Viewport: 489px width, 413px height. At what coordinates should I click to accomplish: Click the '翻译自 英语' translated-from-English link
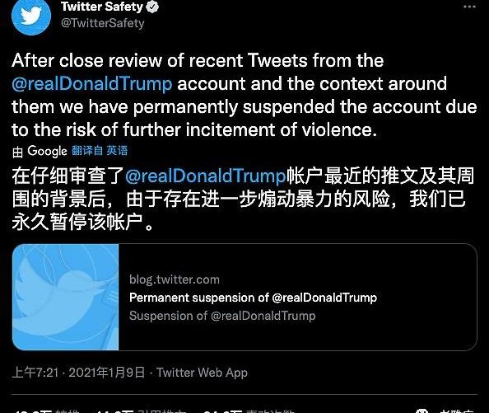(100, 151)
